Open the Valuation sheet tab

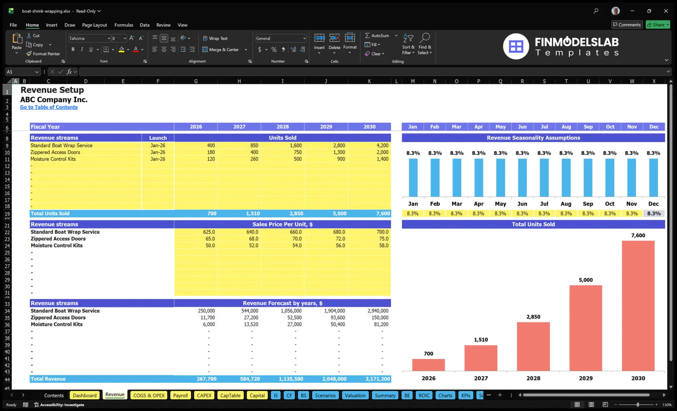click(x=355, y=395)
